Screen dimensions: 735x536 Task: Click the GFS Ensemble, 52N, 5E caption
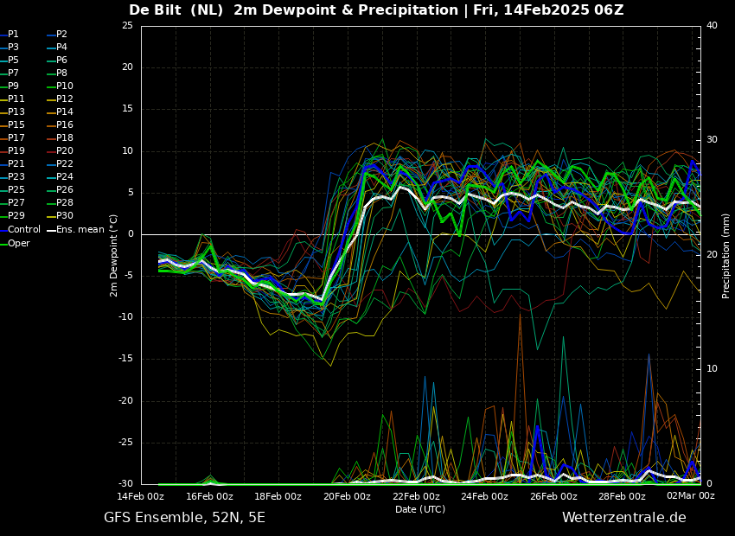[x=184, y=518]
